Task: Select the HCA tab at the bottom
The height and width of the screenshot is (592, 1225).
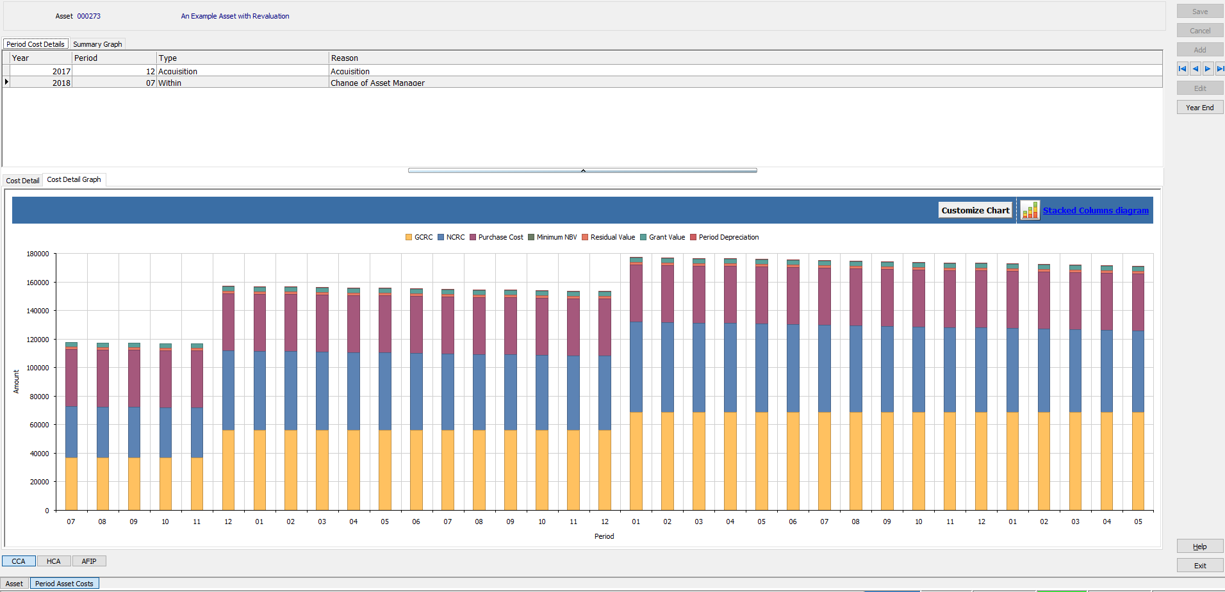Action: click(53, 561)
